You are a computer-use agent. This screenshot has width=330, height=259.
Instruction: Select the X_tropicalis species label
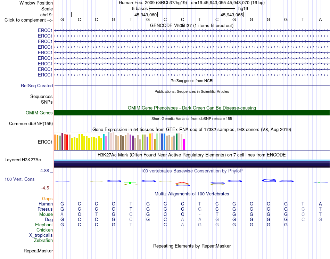coord(41,235)
